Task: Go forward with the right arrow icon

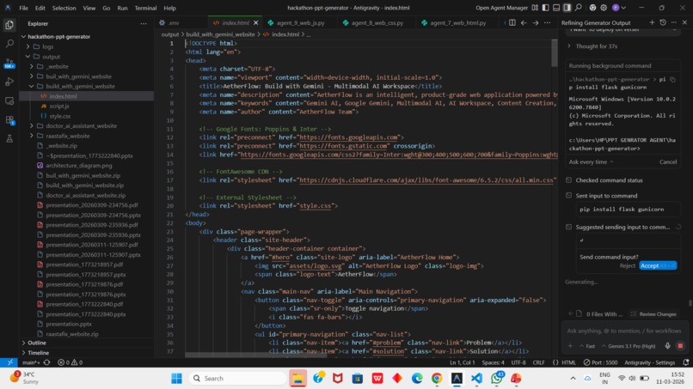Action: pos(535,22)
